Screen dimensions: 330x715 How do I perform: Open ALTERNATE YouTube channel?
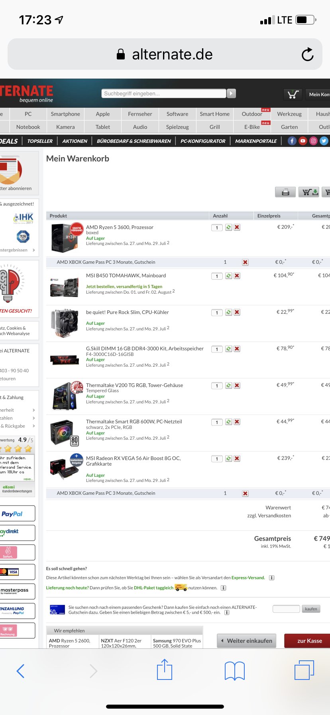303,141
